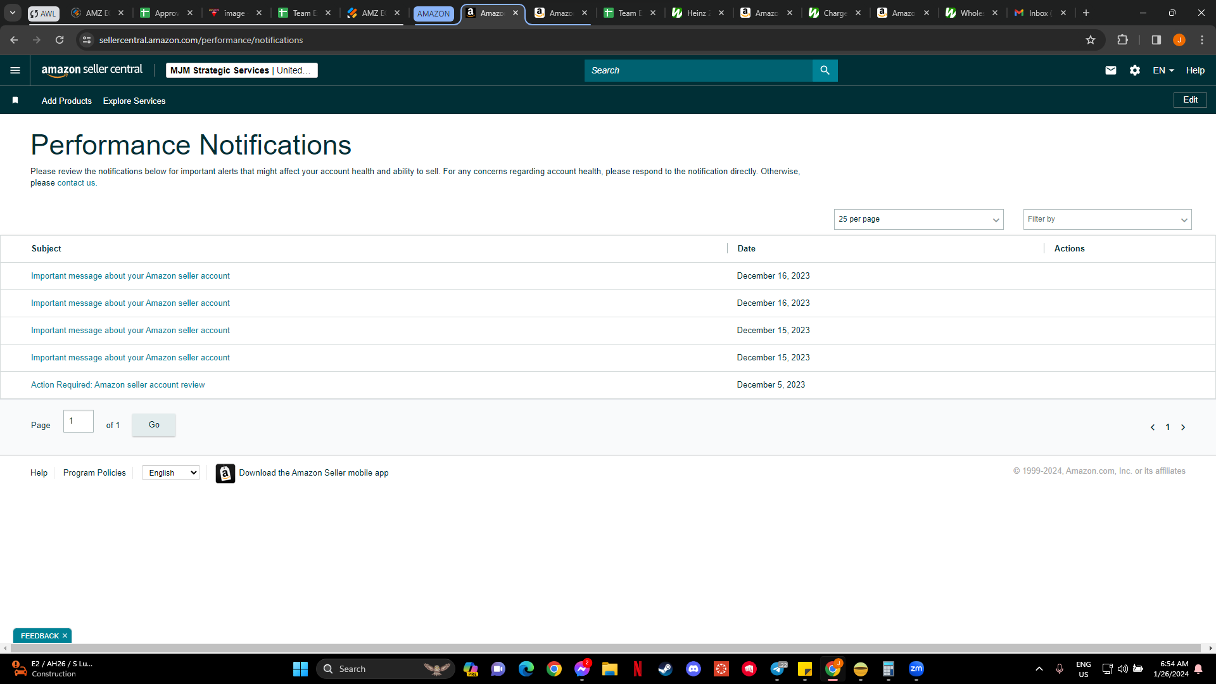Click the search magnifier button

pos(825,70)
